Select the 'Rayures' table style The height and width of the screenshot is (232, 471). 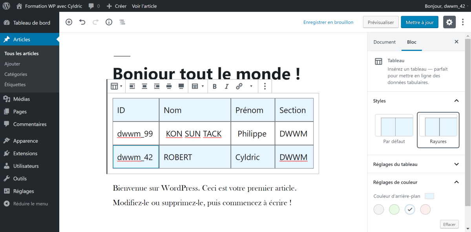coord(438,130)
